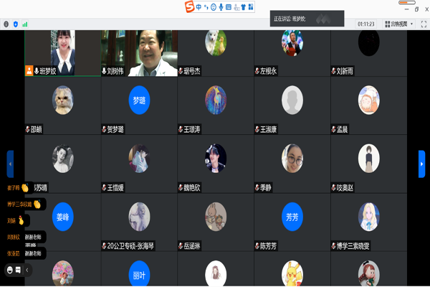The height and width of the screenshot is (287, 430).
Task: Collapse the reaction bar with chevron
Action: pyautogui.click(x=27, y=270)
